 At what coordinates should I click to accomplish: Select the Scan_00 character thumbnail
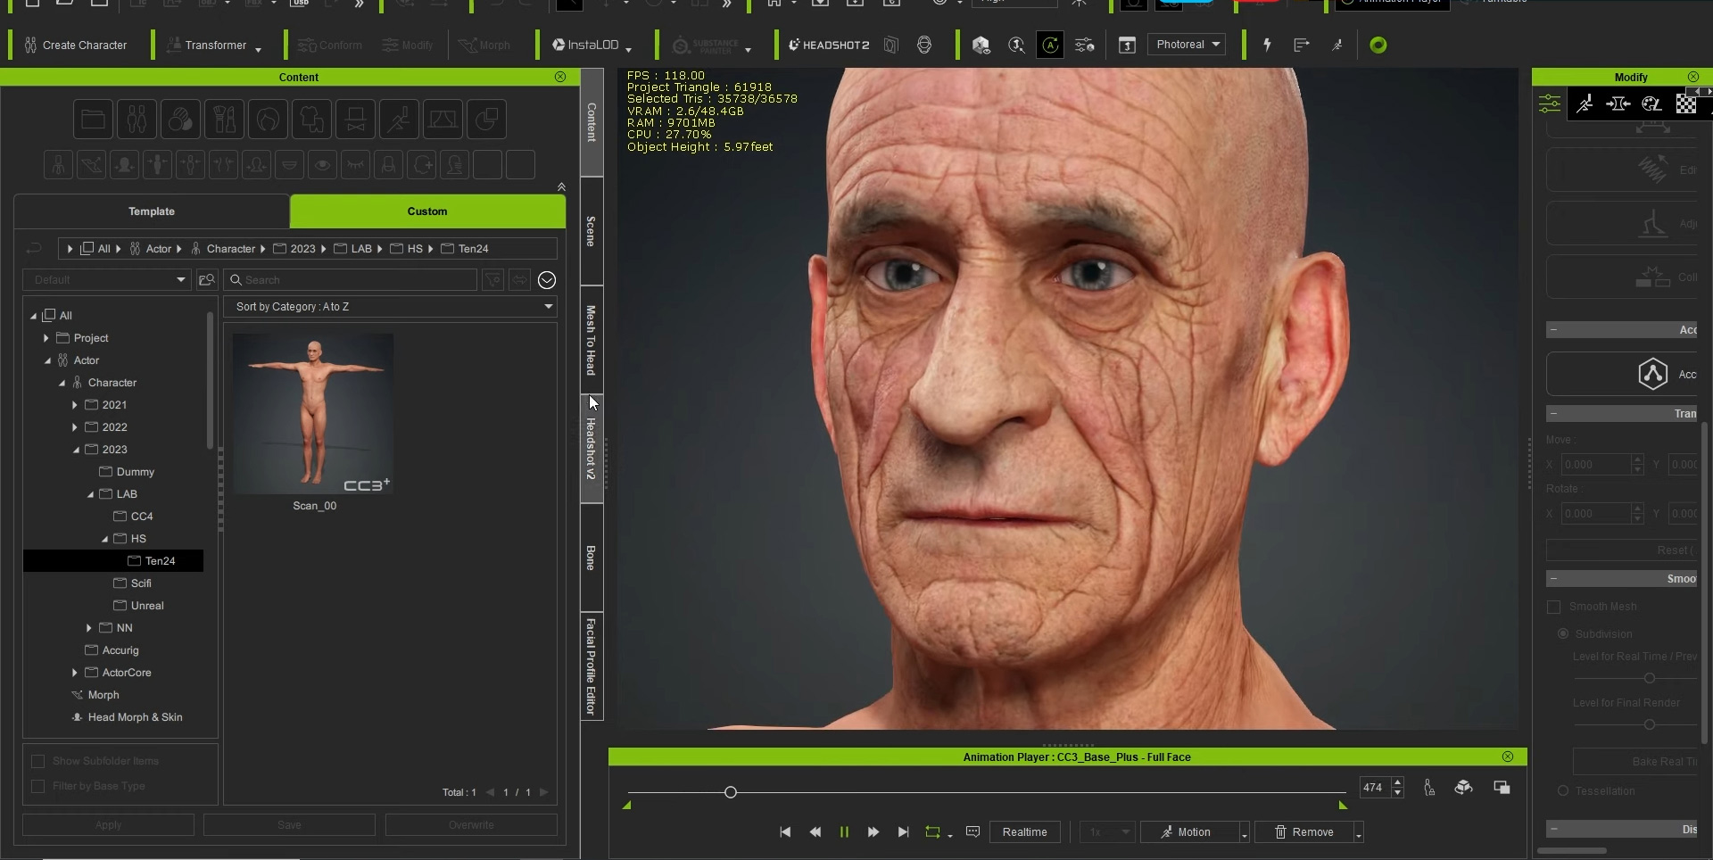point(313,413)
